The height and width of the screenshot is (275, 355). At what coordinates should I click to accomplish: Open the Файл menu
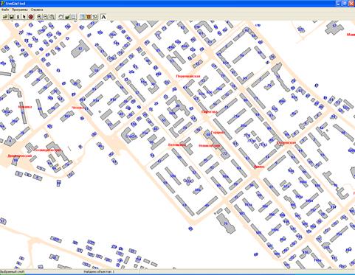(5, 10)
